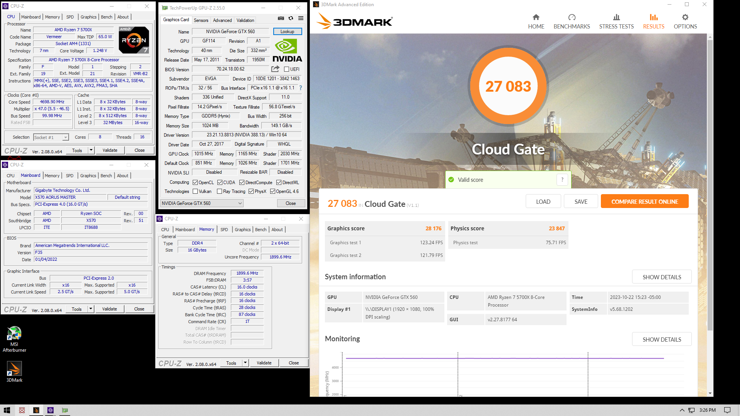Open MSI Afterburner desktop shortcut
Viewport: 740px width, 416px height.
[x=14, y=339]
